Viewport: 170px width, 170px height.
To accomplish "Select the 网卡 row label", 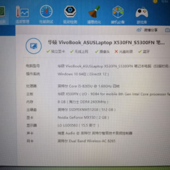I will (x=30, y=141).
